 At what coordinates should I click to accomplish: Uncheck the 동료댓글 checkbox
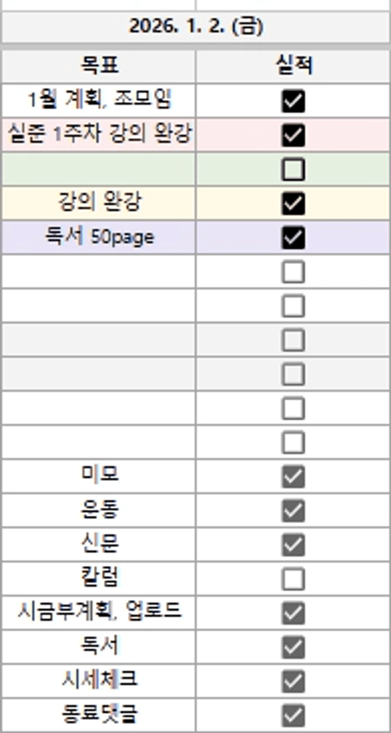click(293, 715)
